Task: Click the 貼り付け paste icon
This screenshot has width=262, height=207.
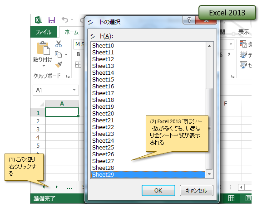Action: 43,48
